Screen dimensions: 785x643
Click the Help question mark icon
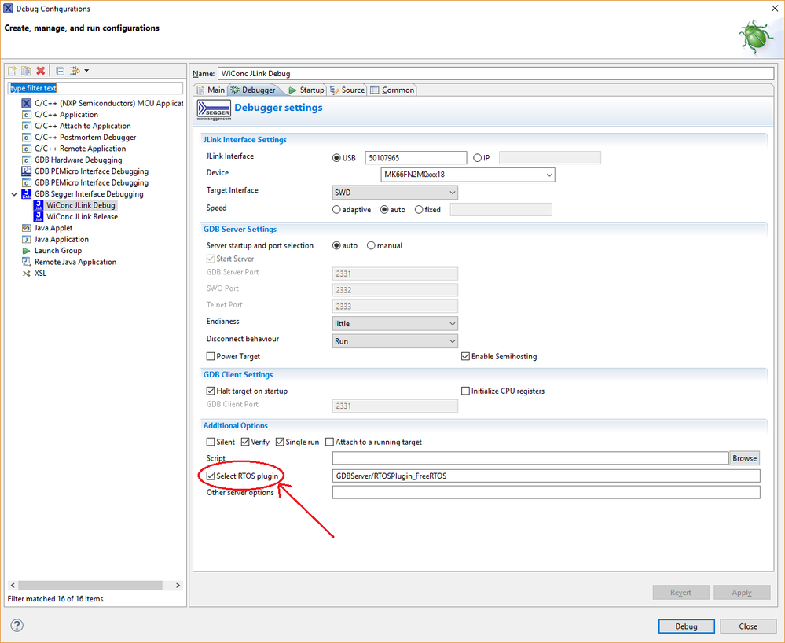[17, 625]
